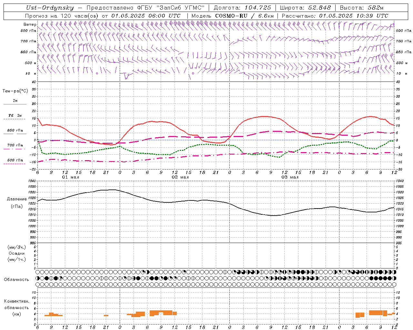Click the '(гПа)' unit label under Давление
This screenshot has height=330, width=413.
pos(17,206)
